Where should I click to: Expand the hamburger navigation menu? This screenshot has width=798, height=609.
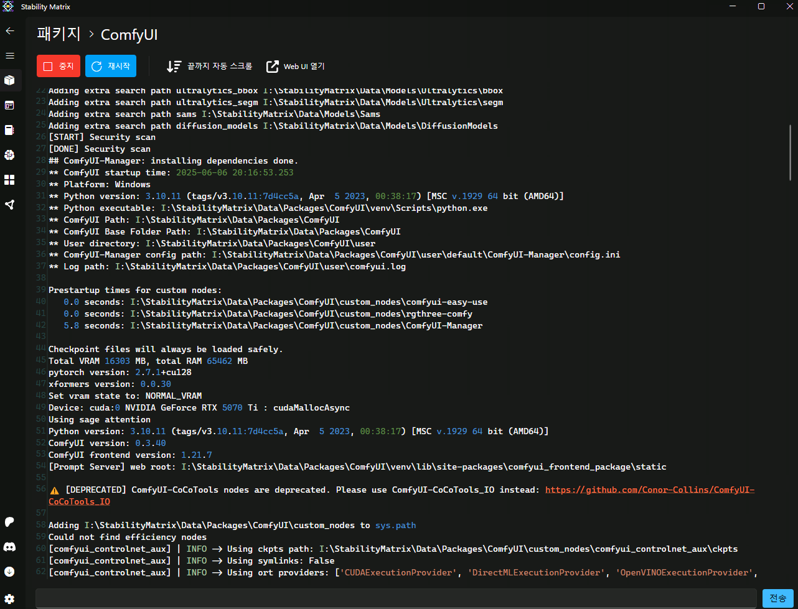click(10, 55)
